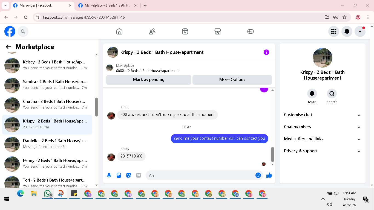Open the Chrome profile icon
This screenshot has height=210, width=374.
click(x=358, y=17)
